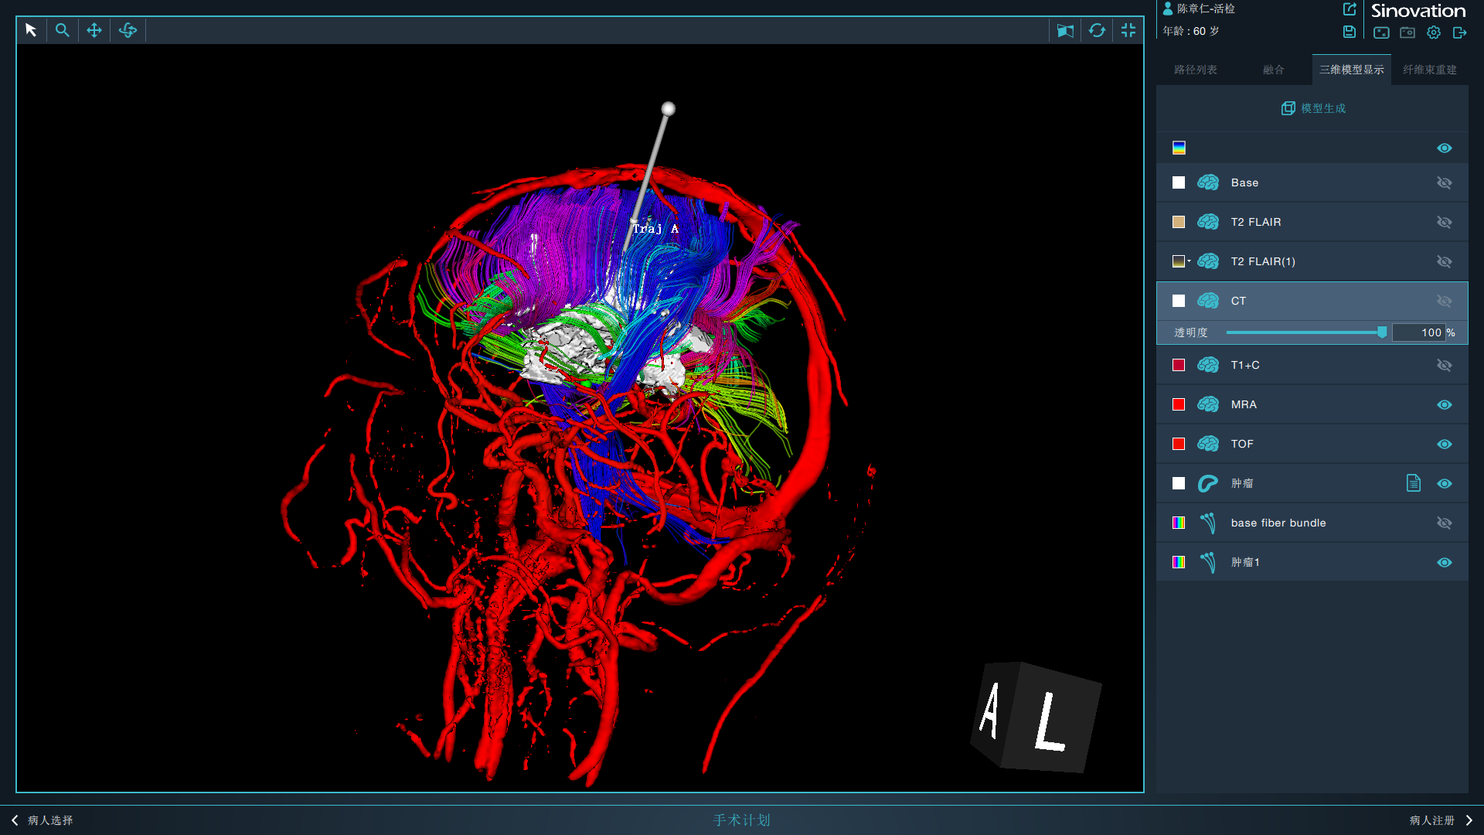
Task: Switch to 纤维束重建 tab
Action: coord(1429,70)
